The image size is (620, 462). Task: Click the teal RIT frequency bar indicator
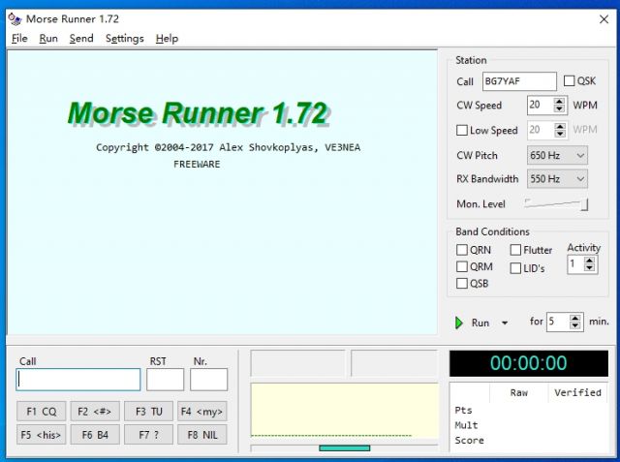point(345,448)
